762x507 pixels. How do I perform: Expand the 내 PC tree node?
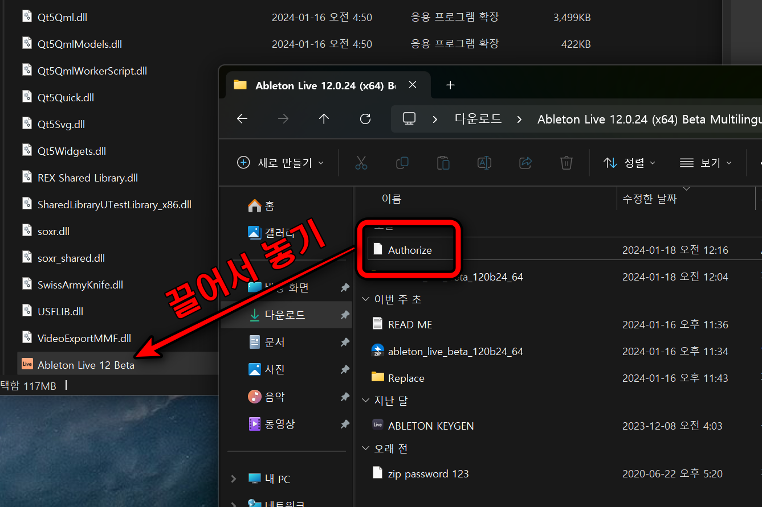point(233,479)
